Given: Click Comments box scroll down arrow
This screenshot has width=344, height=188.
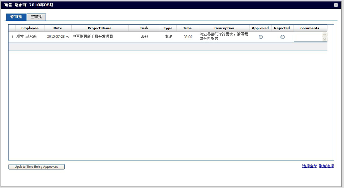Looking at the screenshot, I should [x=324, y=39].
